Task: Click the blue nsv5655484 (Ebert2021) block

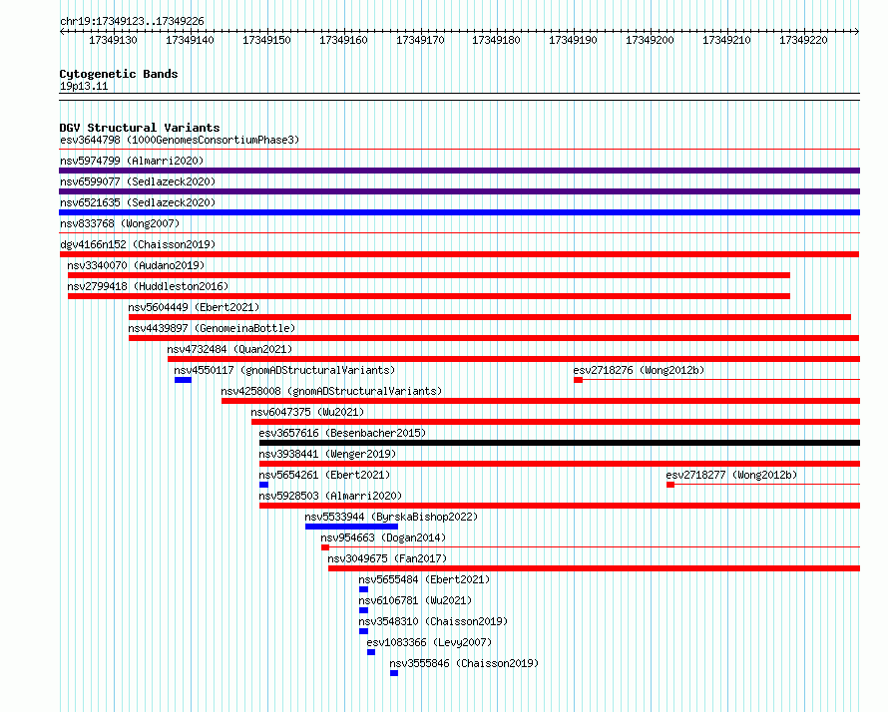Action: 363,589
